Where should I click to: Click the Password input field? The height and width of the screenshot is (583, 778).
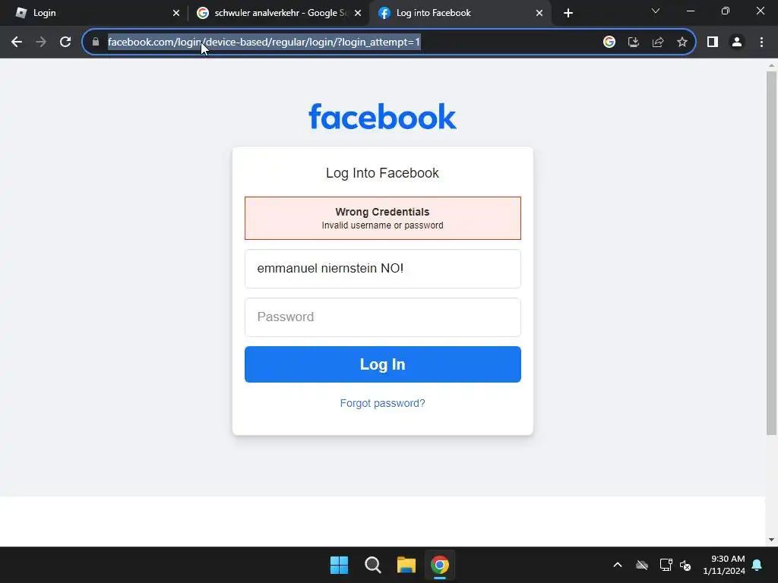click(x=383, y=317)
